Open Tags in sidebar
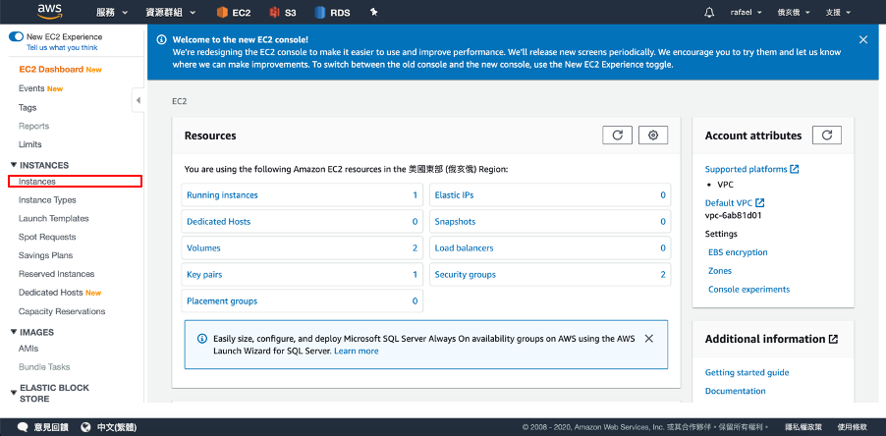 click(x=28, y=107)
